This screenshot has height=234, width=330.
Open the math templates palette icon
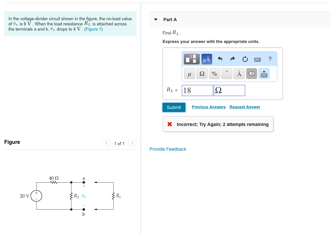pyautogui.click(x=191, y=59)
